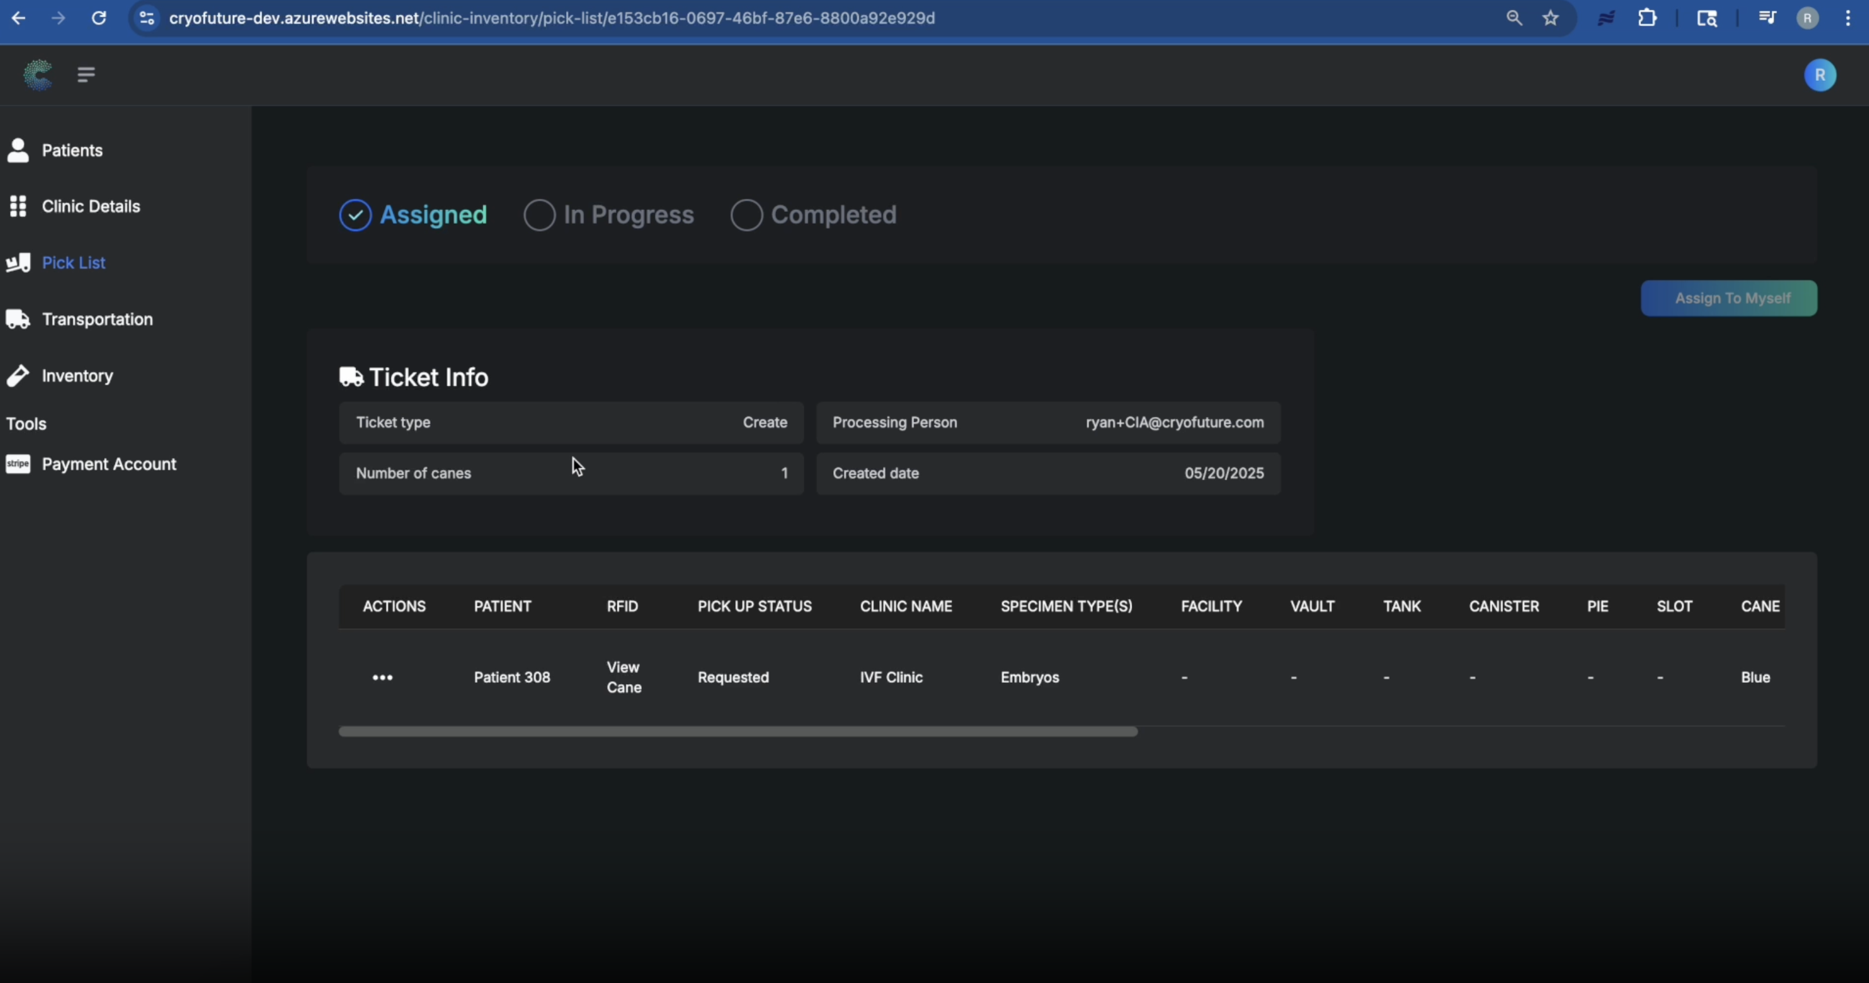Click the Stripe Payment Account icon
1869x983 pixels.
click(x=18, y=464)
